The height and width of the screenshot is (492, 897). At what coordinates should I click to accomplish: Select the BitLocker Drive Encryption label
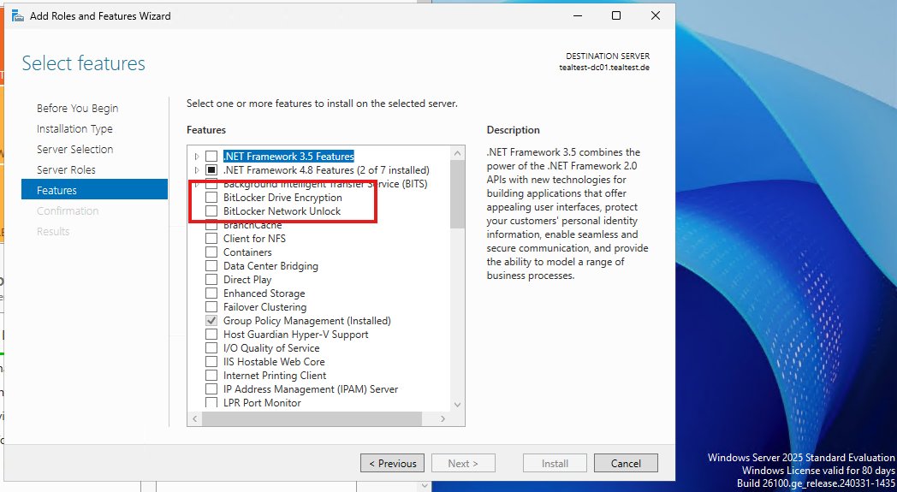(x=282, y=198)
